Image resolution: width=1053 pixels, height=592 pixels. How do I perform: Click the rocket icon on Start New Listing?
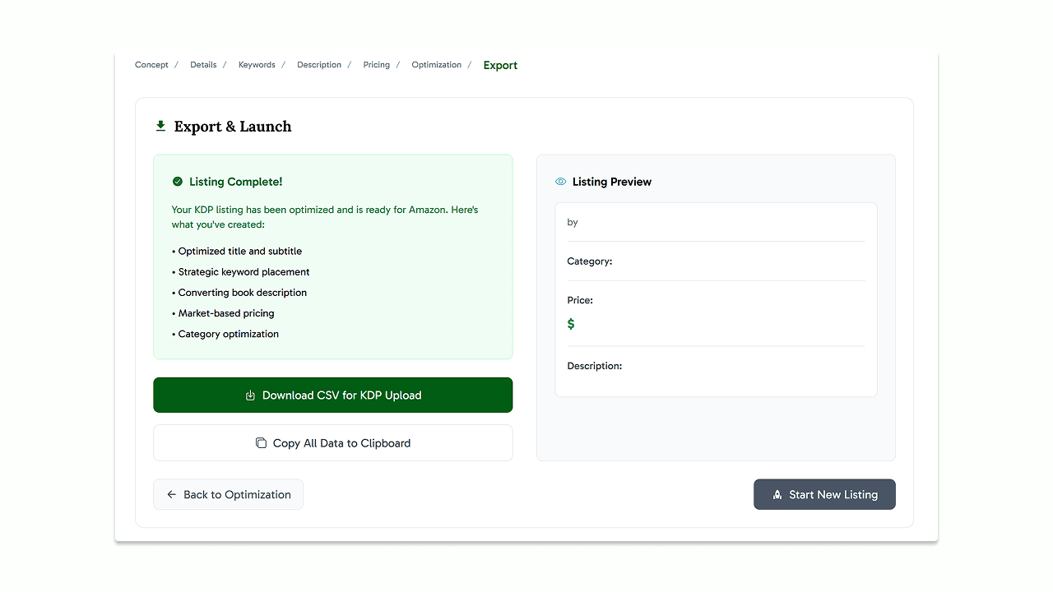[777, 494]
